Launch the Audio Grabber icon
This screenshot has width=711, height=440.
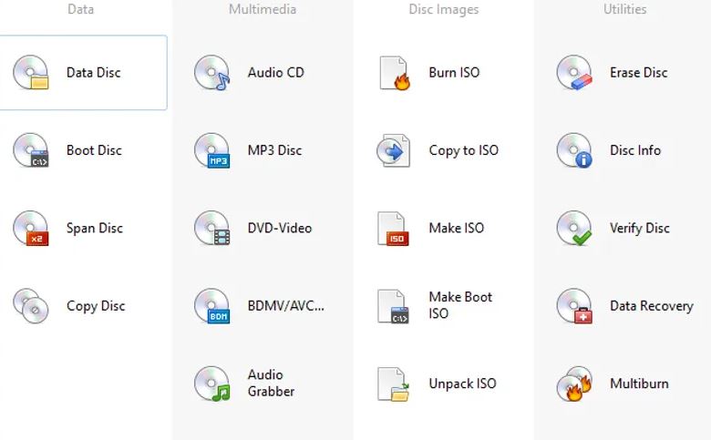coord(212,384)
